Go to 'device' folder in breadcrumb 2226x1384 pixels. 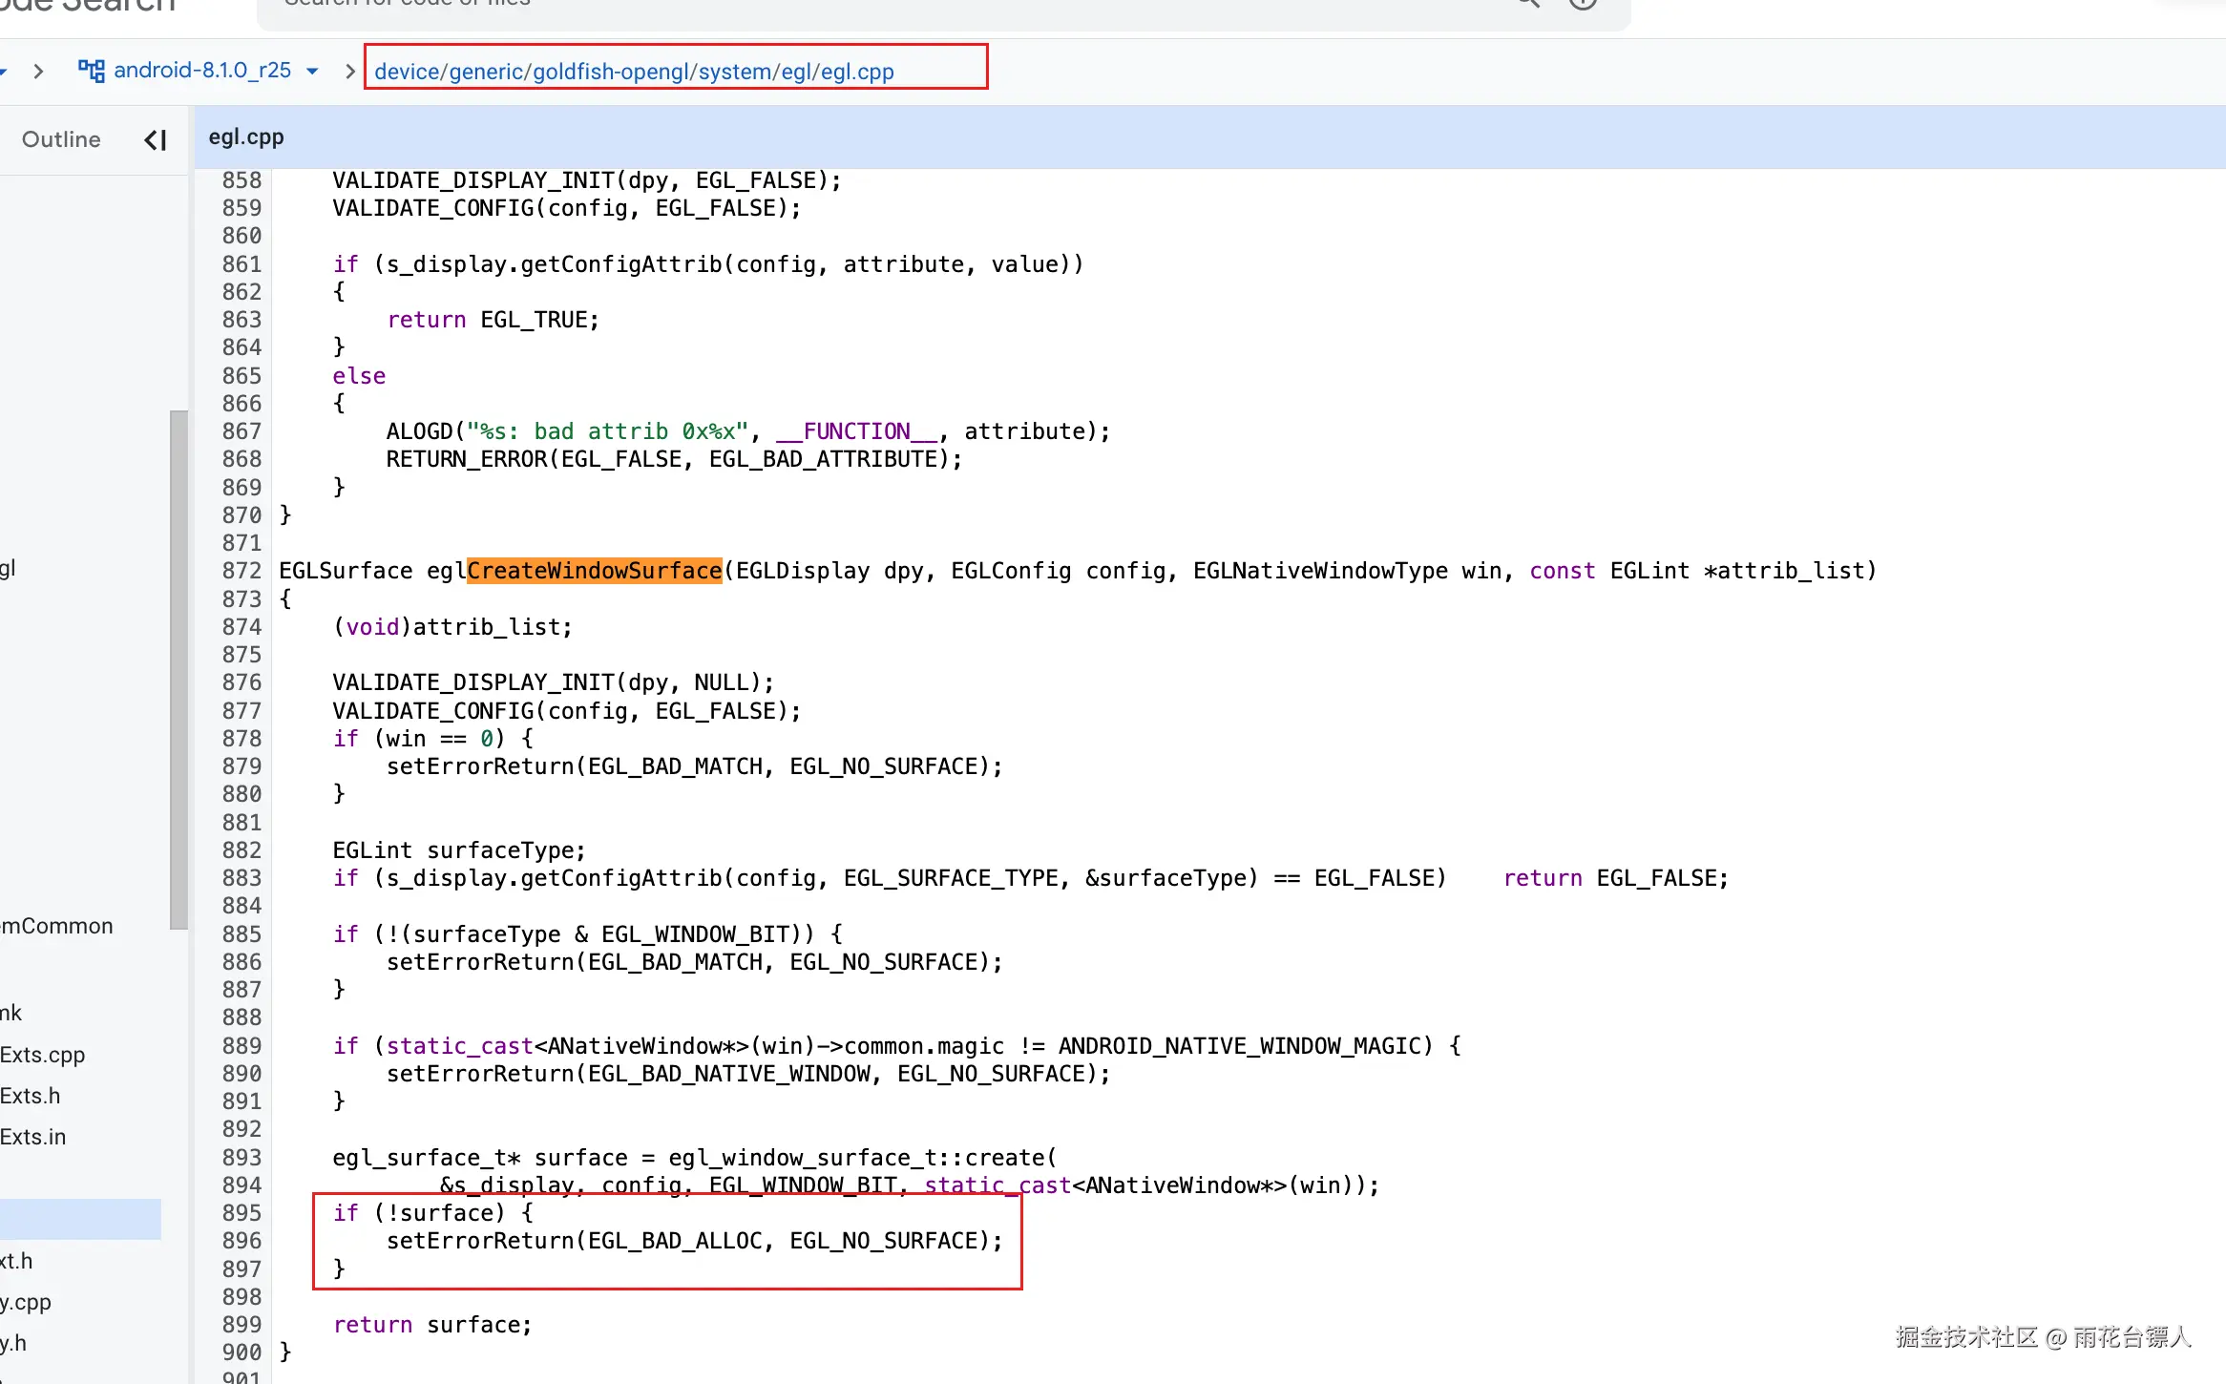tap(407, 72)
